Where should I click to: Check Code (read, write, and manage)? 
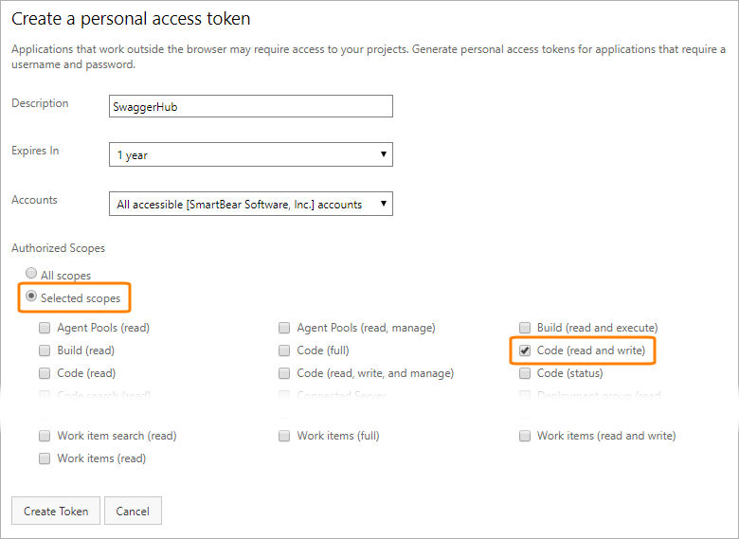pyautogui.click(x=284, y=373)
